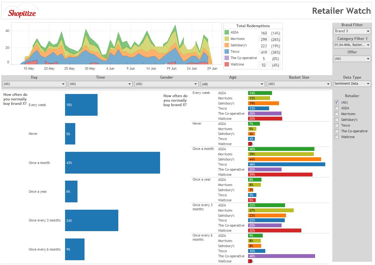Open the Time filter dropdown
375x265 pixels.
[100, 84]
